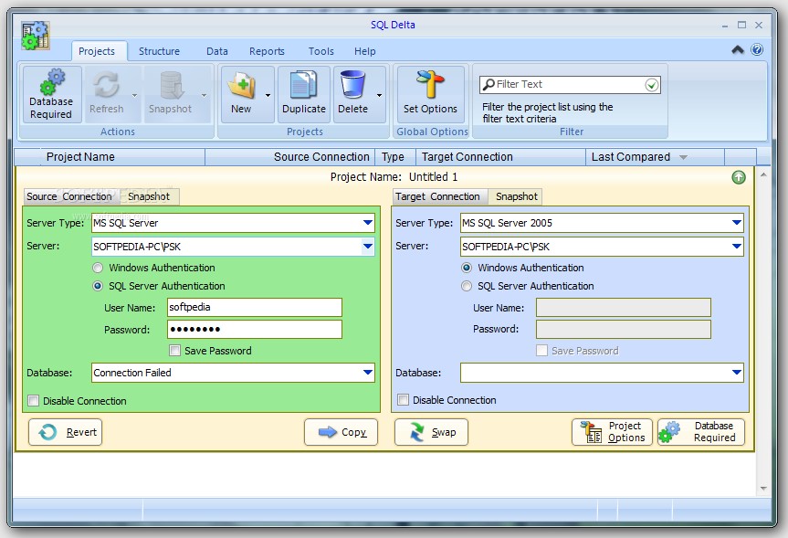Open the Tools ribbon tab
Image resolution: width=788 pixels, height=538 pixels.
point(321,51)
